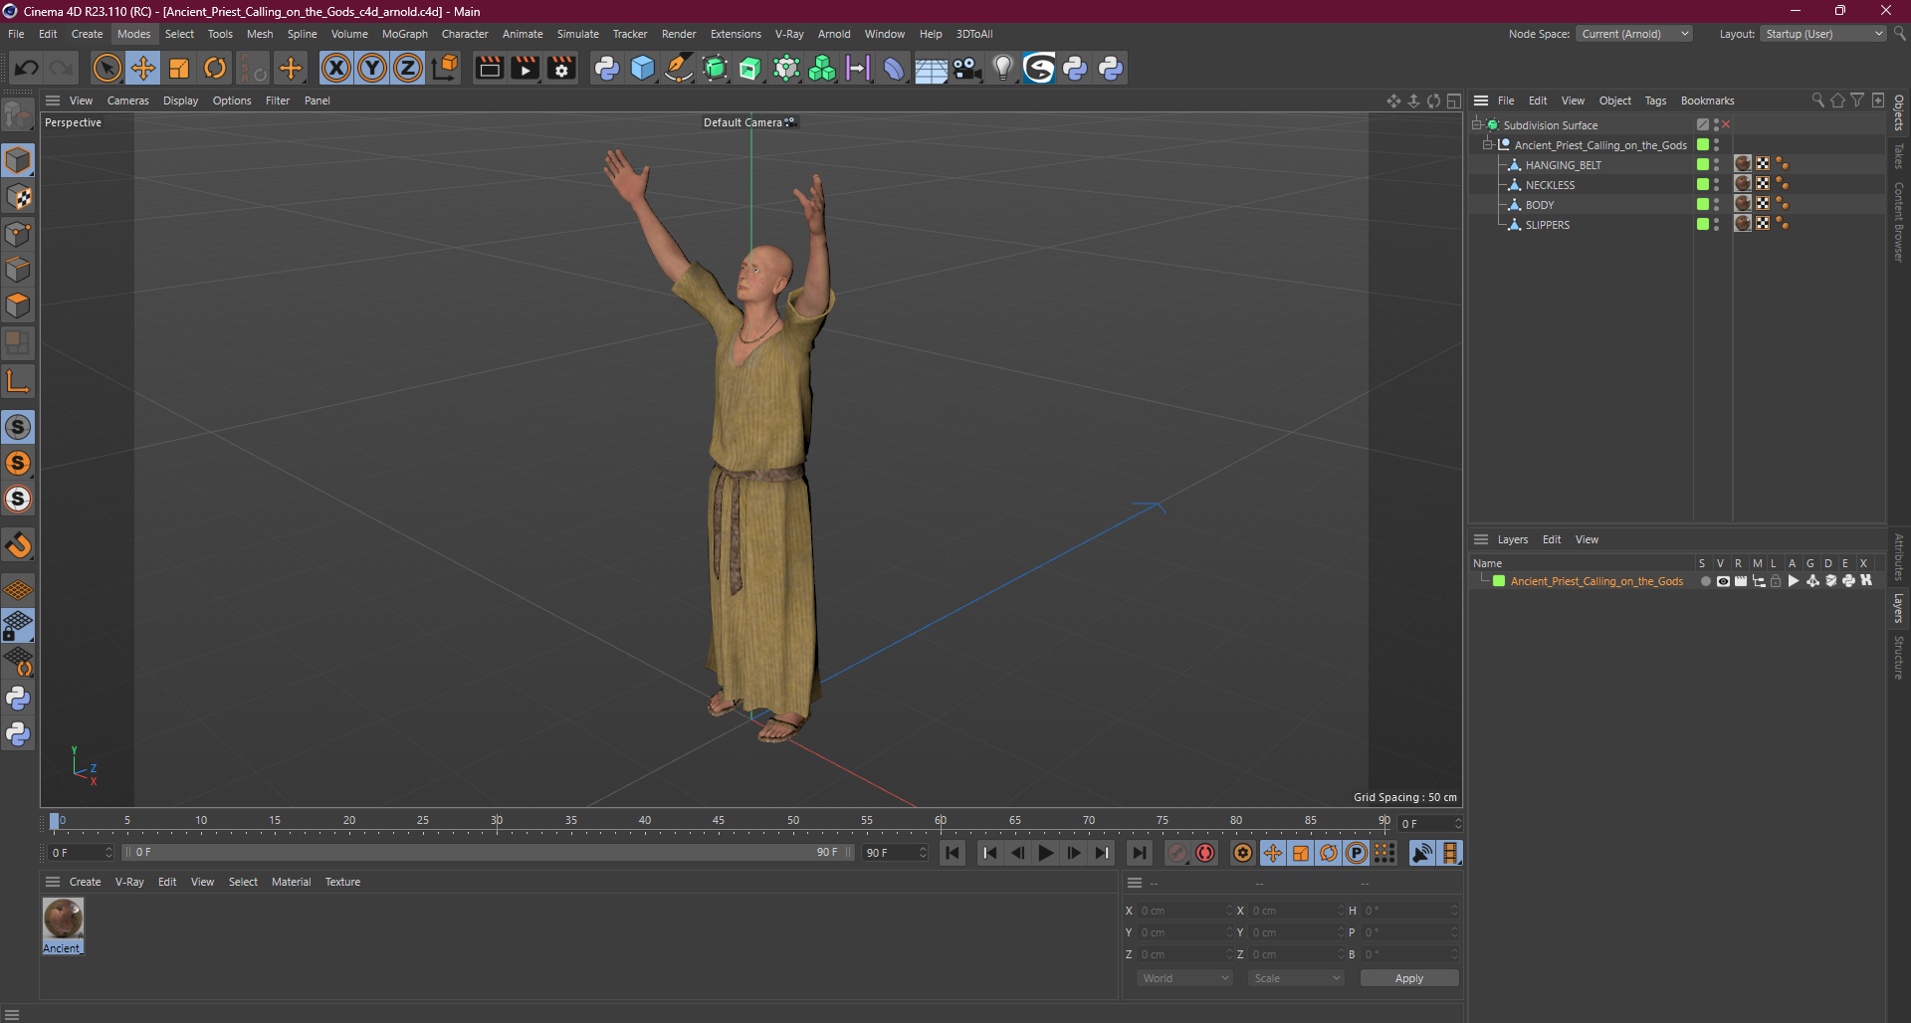The width and height of the screenshot is (1911, 1023).
Task: Click timeline marker at frame 45
Action: coord(719,822)
